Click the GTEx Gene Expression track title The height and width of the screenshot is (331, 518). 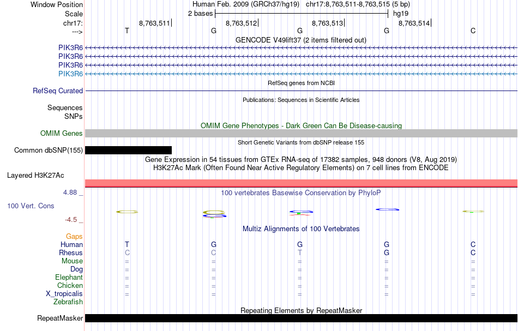(x=301, y=160)
